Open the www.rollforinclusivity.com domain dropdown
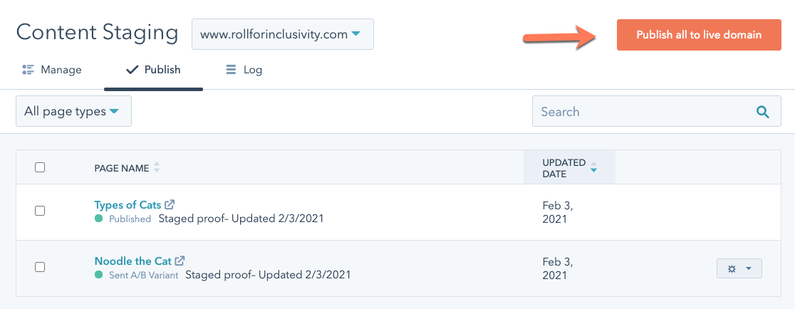Viewport: 795px width, 309px height. [282, 34]
